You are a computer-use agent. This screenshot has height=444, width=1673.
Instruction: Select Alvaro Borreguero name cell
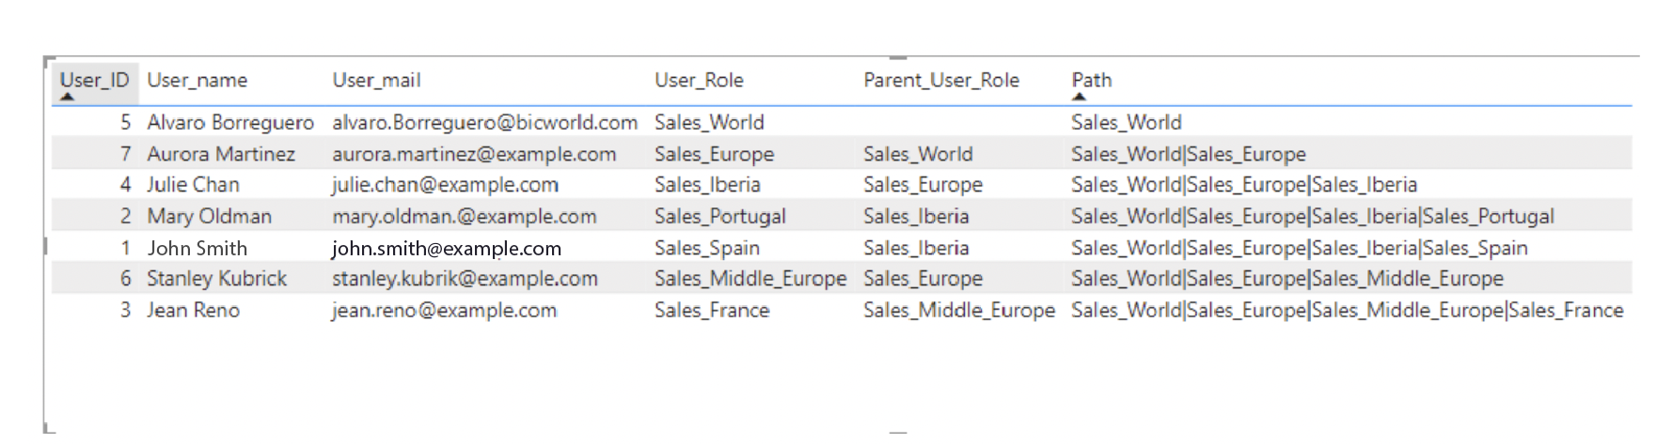click(x=230, y=122)
